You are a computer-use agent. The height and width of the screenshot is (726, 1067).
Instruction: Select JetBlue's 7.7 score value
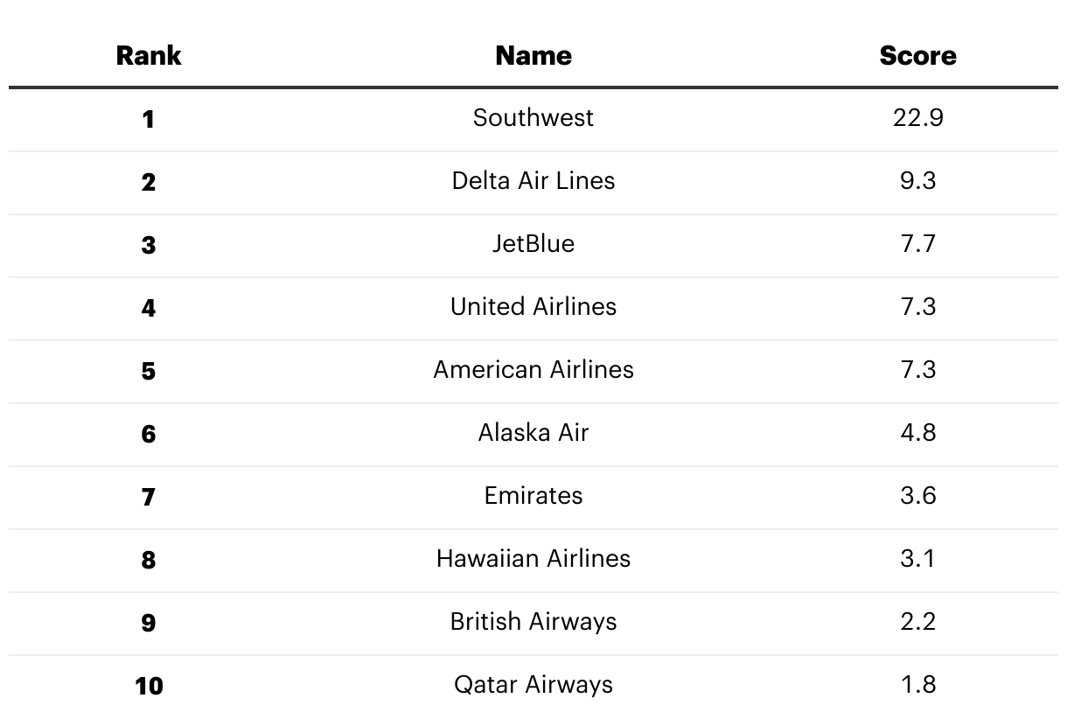coord(917,244)
